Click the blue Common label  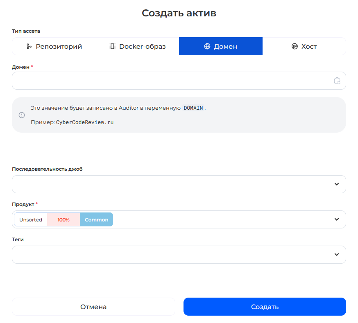point(96,220)
